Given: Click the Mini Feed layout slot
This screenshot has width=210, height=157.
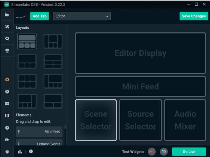Looking at the screenshot, I should [x=140, y=87].
